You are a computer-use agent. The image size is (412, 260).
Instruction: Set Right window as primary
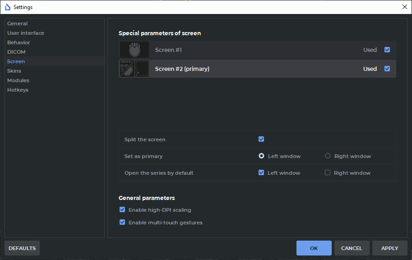[x=328, y=156]
